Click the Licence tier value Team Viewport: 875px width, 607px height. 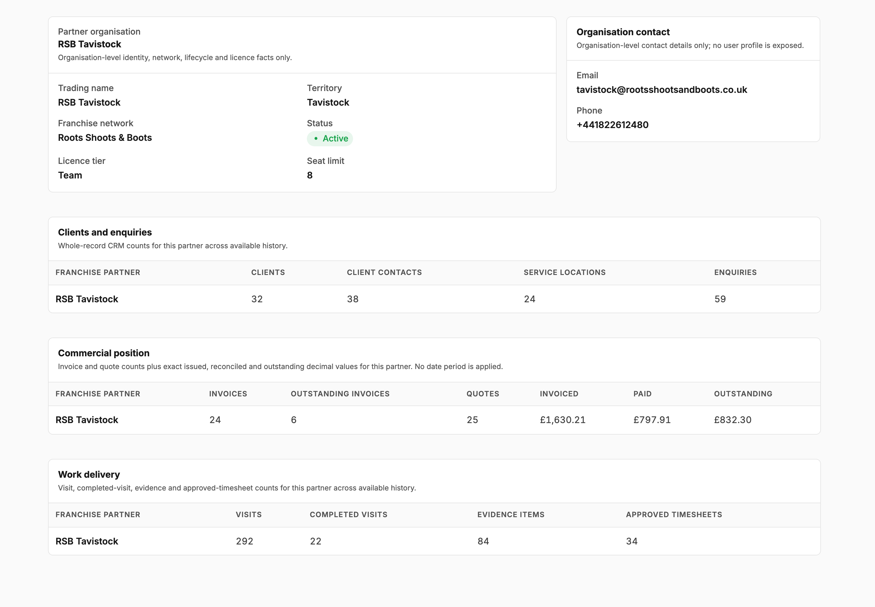(70, 175)
